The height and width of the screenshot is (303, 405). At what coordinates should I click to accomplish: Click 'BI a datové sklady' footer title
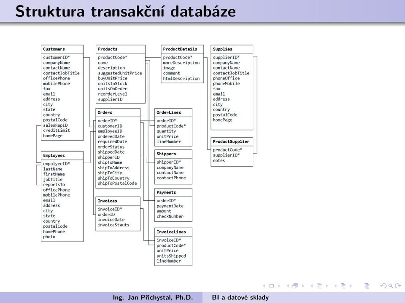click(240, 298)
